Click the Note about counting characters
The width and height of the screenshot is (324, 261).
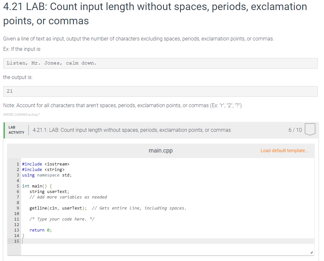[123, 106]
